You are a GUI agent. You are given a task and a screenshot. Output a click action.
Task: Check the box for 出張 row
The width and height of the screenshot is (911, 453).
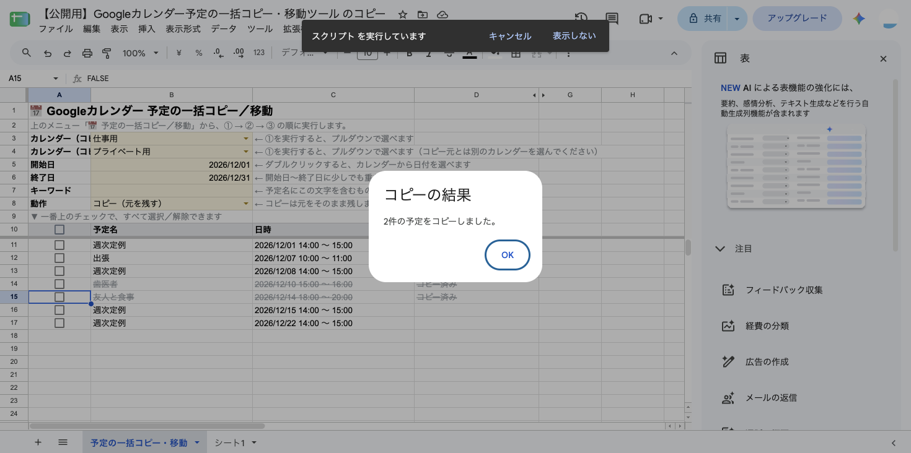(x=59, y=258)
